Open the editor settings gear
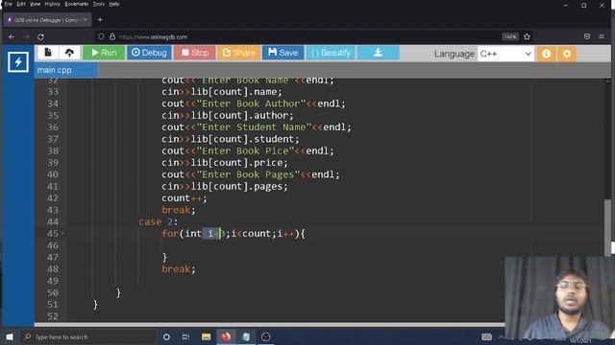This screenshot has width=615, height=345. point(567,54)
